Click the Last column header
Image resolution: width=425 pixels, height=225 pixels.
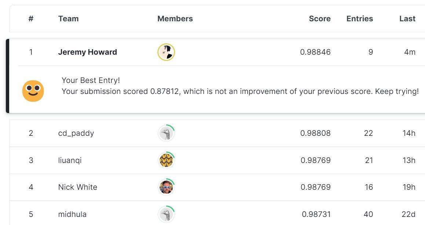click(407, 19)
